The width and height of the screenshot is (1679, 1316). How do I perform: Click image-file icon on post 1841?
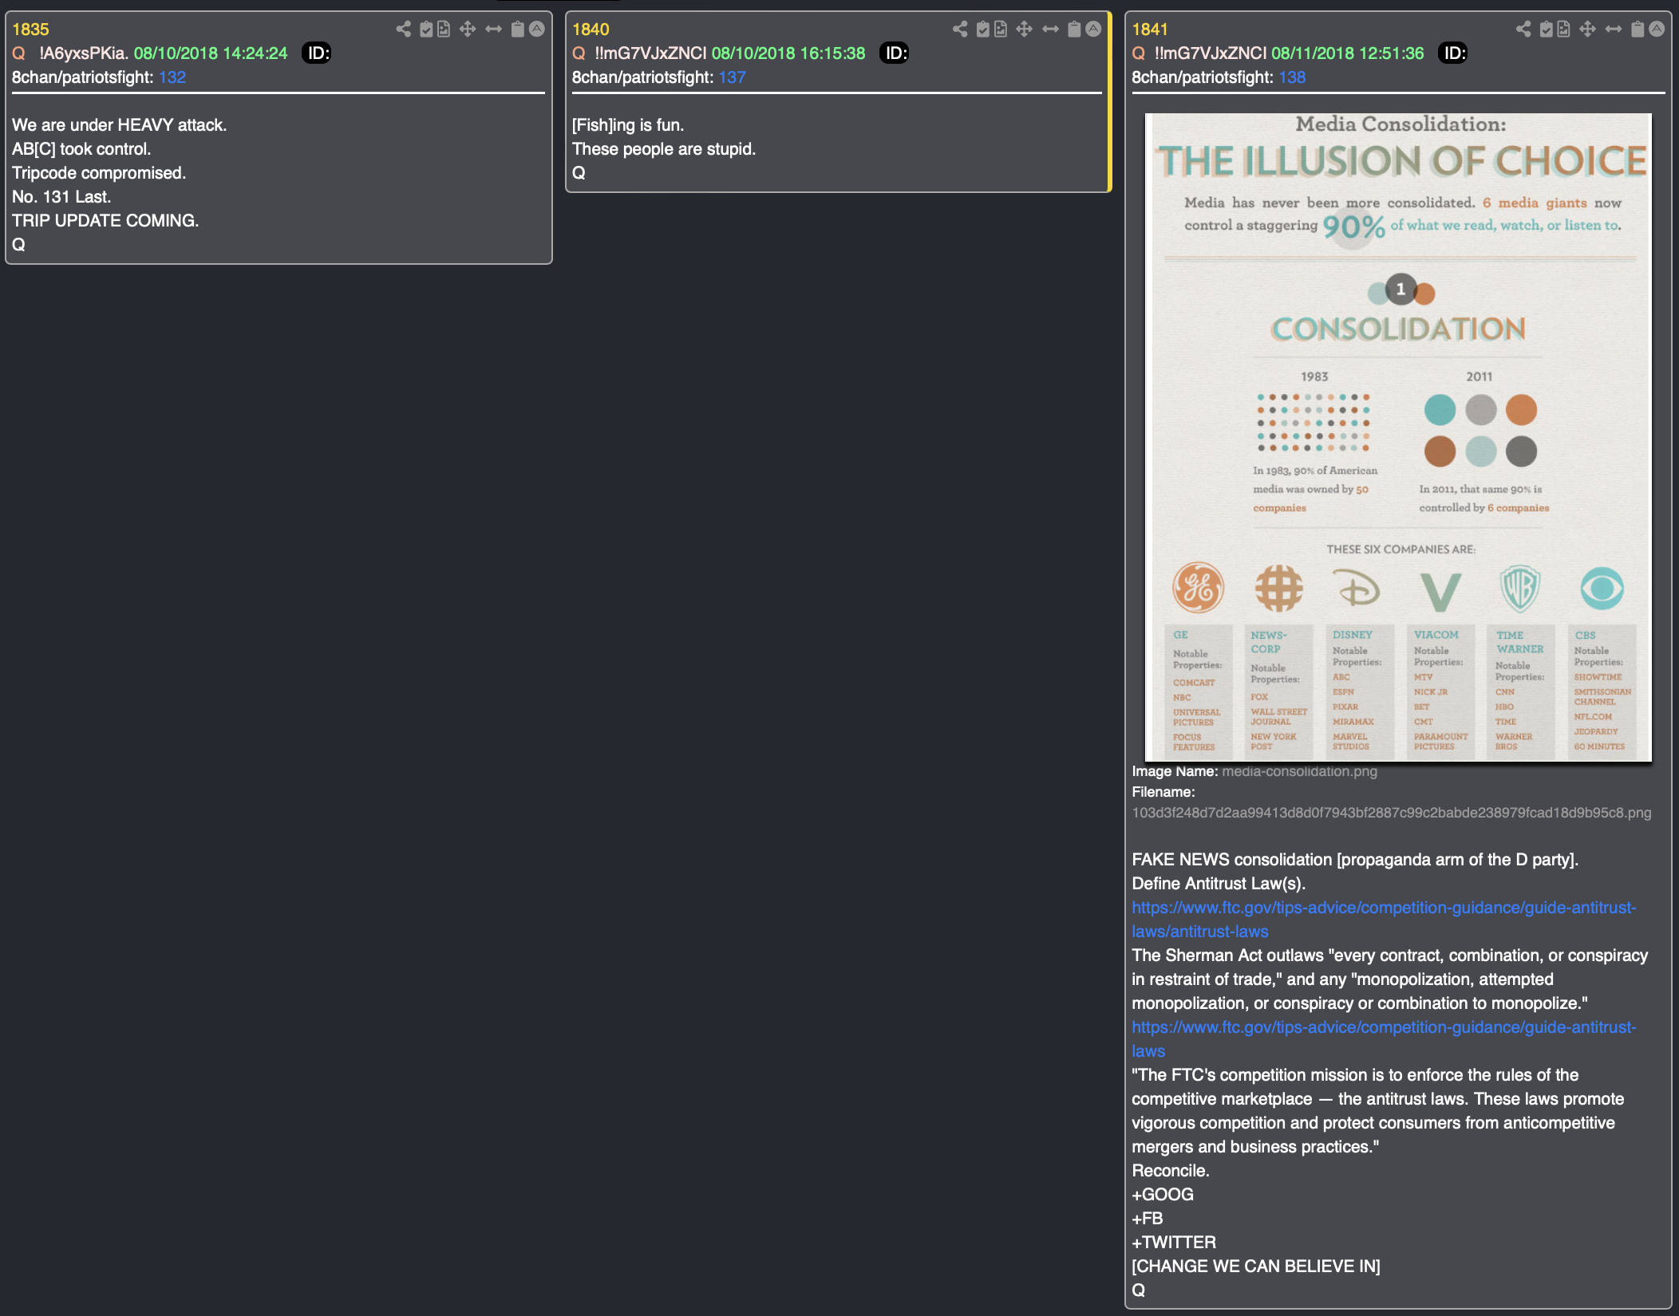click(x=1564, y=30)
